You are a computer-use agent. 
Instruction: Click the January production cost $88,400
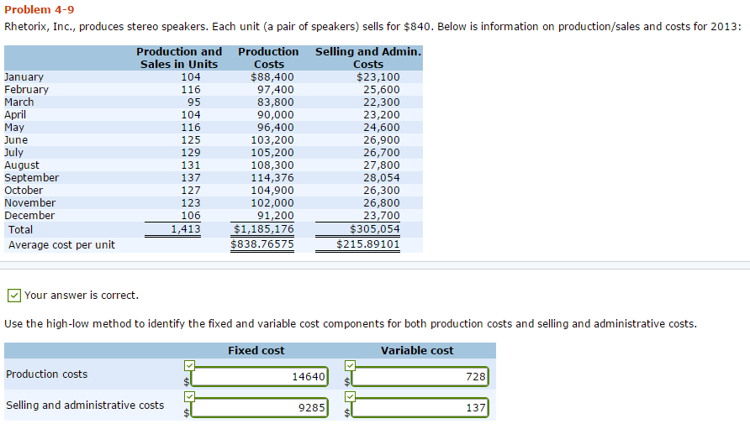(x=272, y=77)
